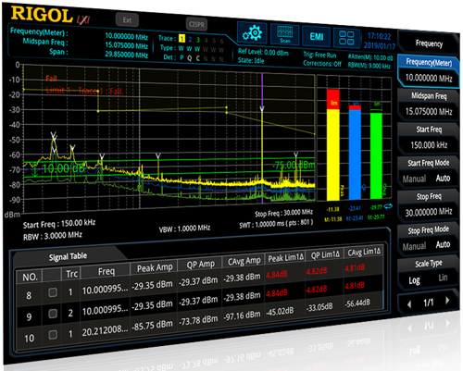463x371 pixels.
Task: Check the box for signal 9
Action: (53, 314)
